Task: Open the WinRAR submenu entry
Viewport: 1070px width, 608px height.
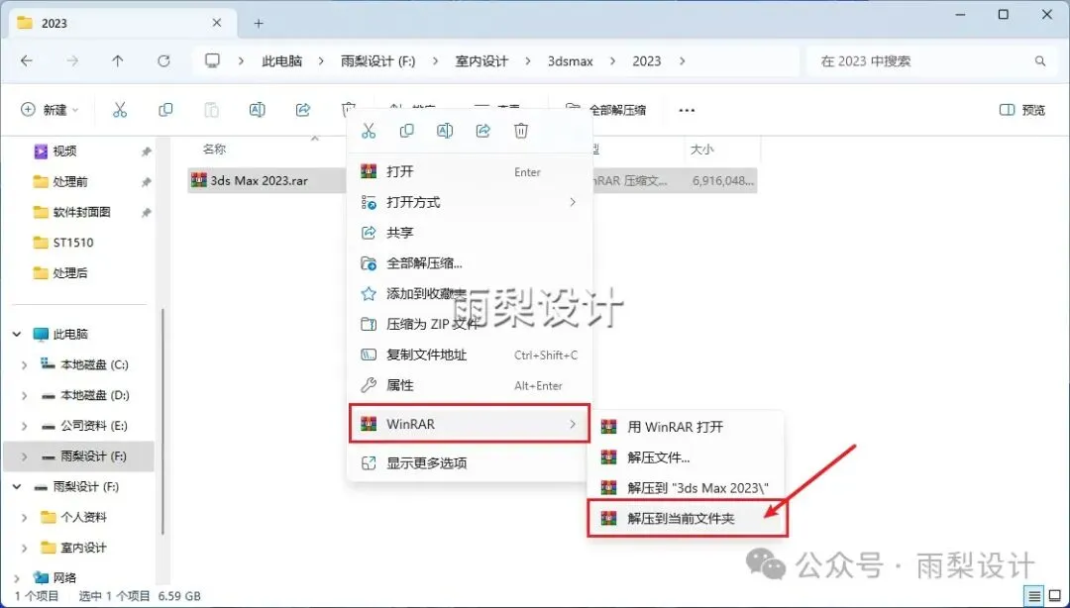Action: (469, 424)
